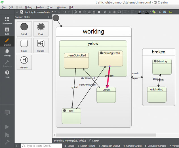Toggle the statistics toolbar button
Viewport: 179px width, 148px height.
coord(171,12)
